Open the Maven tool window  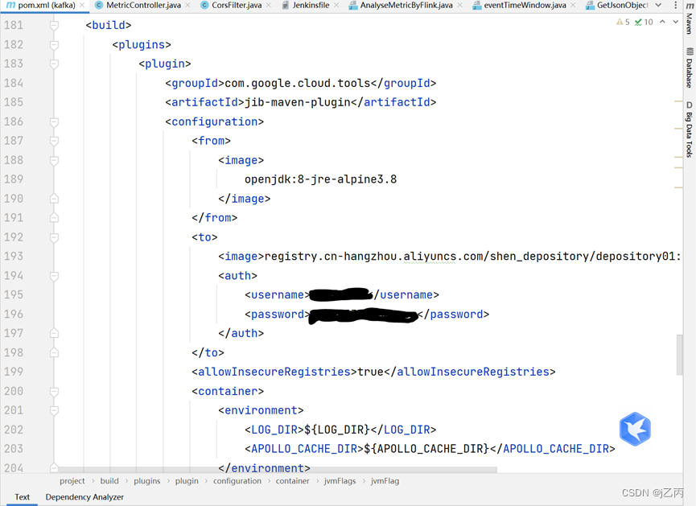690,19
